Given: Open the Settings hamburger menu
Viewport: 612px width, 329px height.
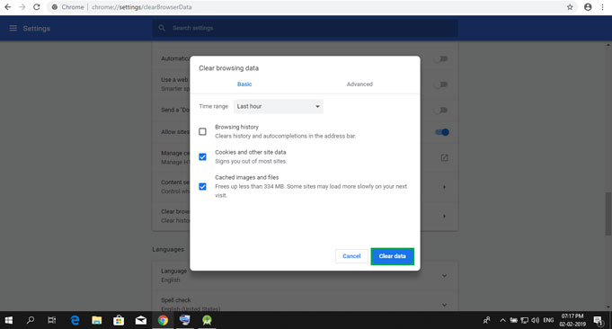Looking at the screenshot, I should [13, 28].
